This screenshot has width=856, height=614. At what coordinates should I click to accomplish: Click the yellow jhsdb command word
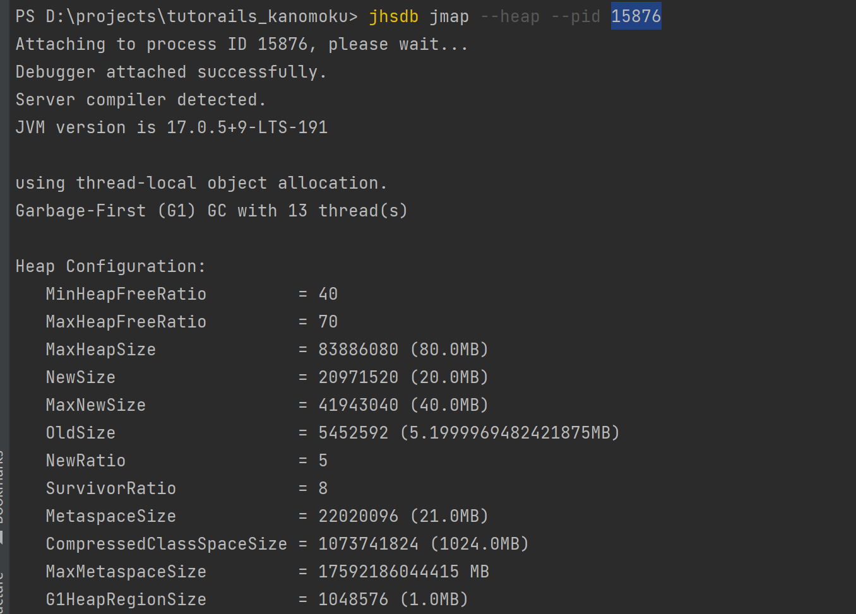click(x=394, y=16)
